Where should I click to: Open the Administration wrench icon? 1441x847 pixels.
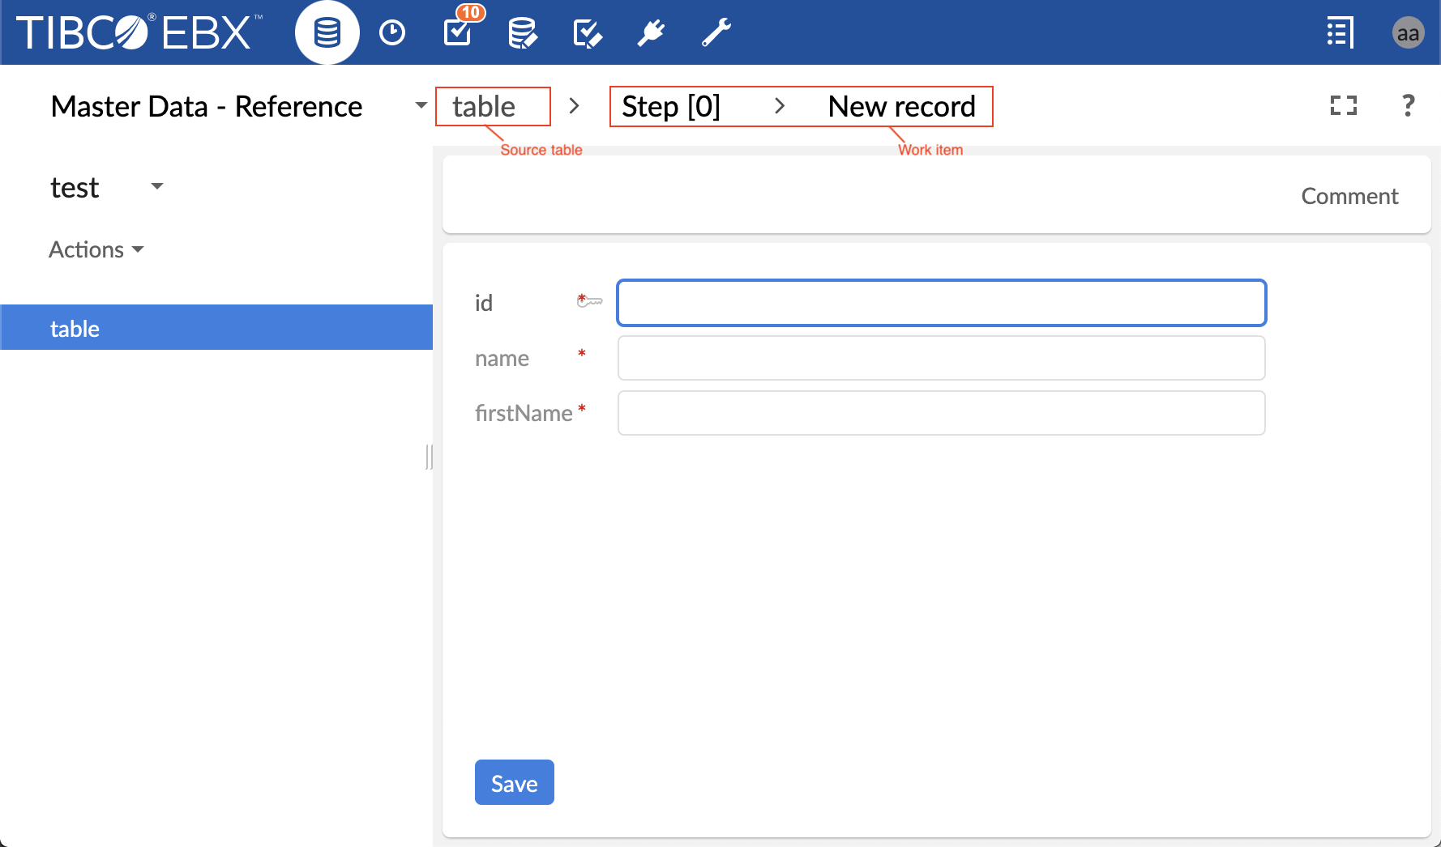tap(716, 33)
